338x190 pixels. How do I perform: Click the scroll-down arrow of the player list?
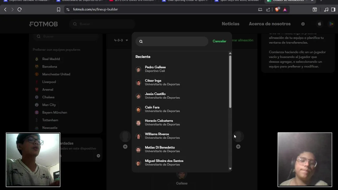(x=230, y=169)
